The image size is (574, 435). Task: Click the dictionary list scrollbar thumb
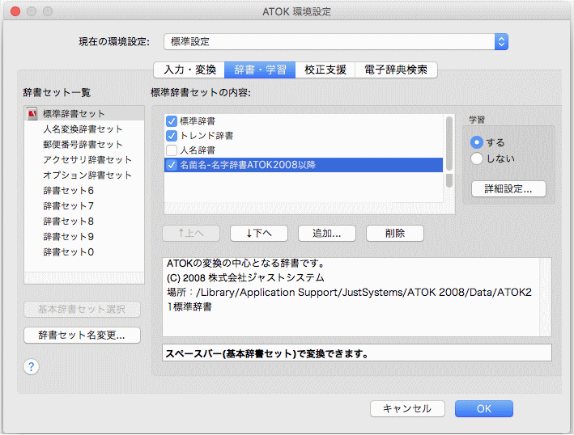[x=449, y=143]
